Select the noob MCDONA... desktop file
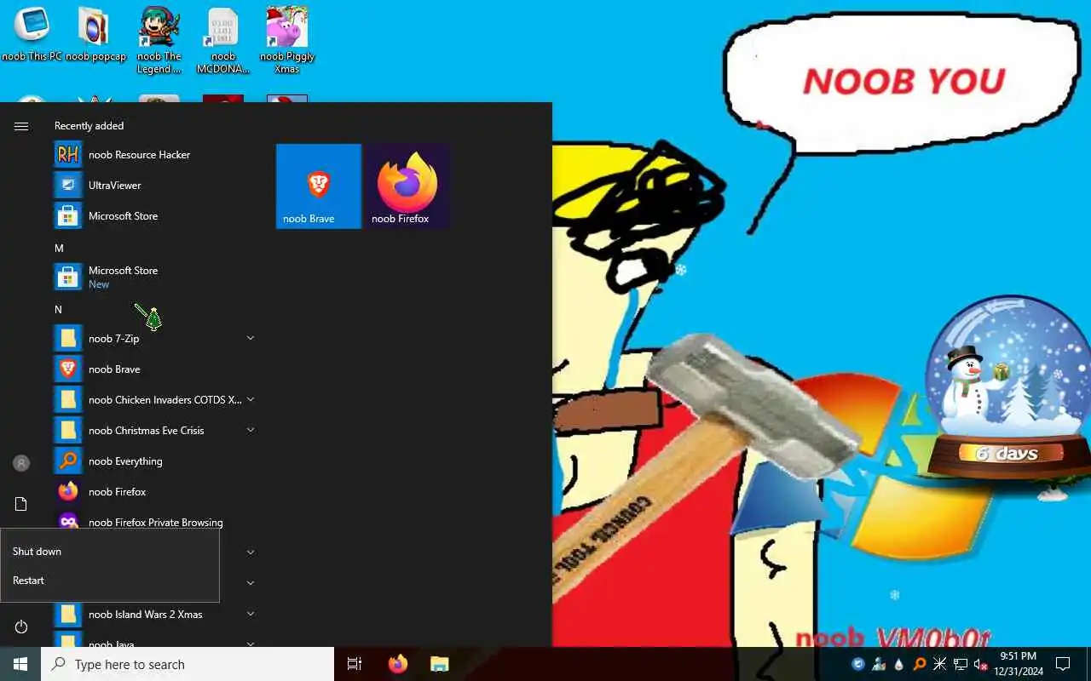Screen dimensions: 1091x681 coord(223,40)
